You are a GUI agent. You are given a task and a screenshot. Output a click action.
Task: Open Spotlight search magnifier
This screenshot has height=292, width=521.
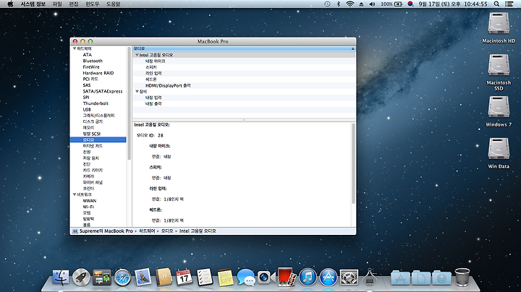(496, 4)
